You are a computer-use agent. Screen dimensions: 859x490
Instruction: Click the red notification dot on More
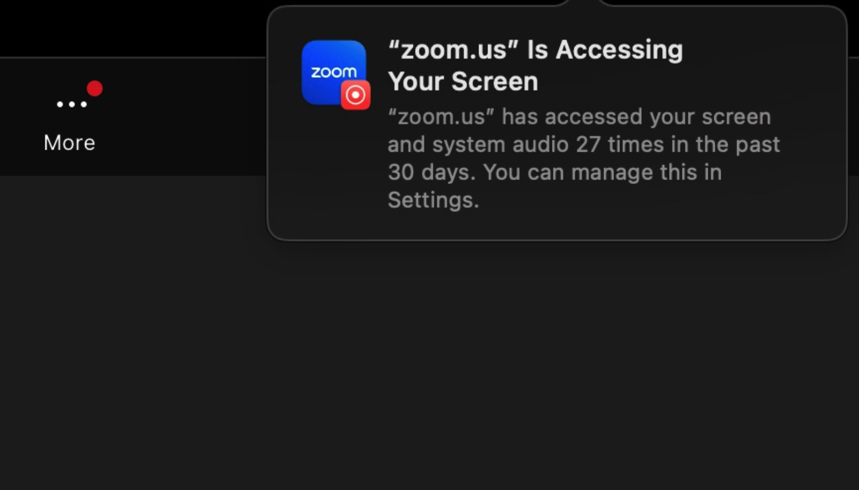pyautogui.click(x=95, y=88)
